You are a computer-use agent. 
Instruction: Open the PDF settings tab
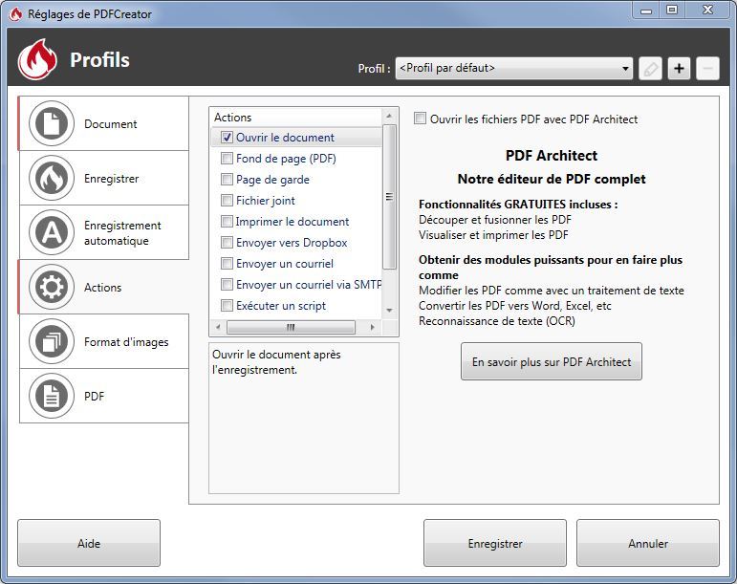[103, 396]
